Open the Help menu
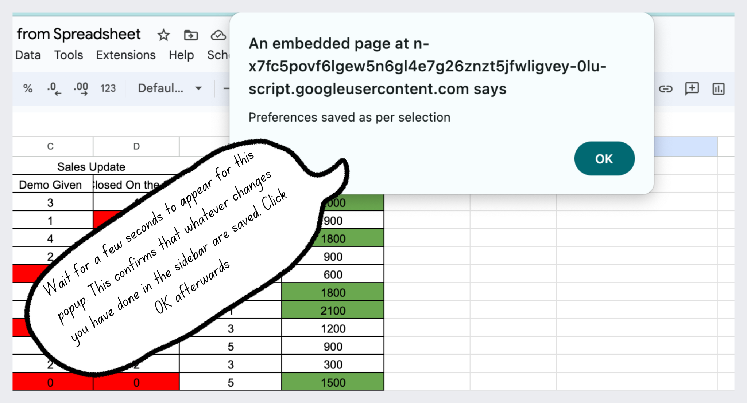747x403 pixels. click(x=181, y=55)
